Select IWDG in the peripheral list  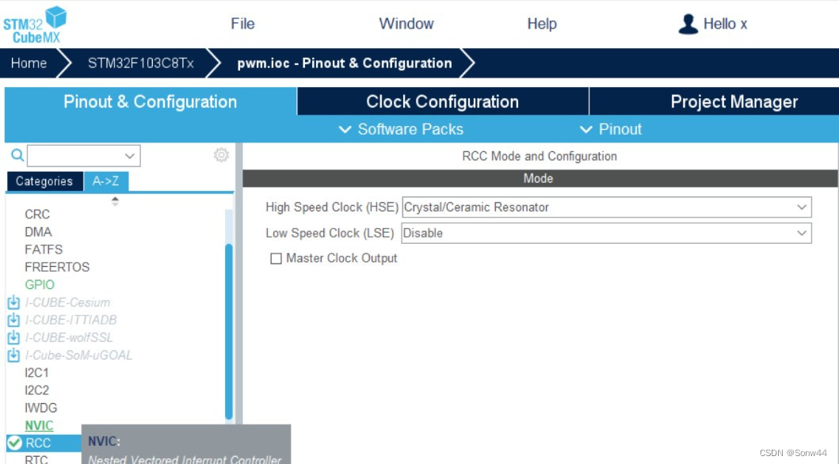pyautogui.click(x=40, y=408)
